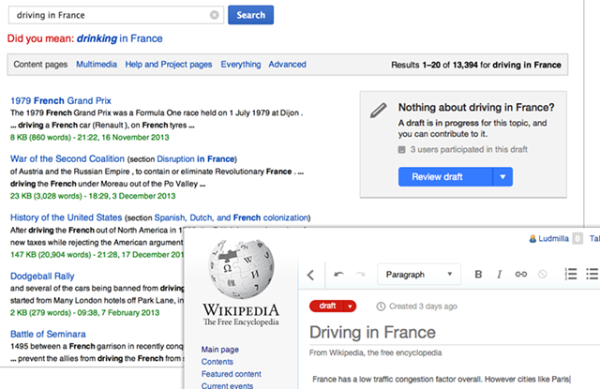
Task: Open the 1979 French Grand Prix result
Action: 60,100
